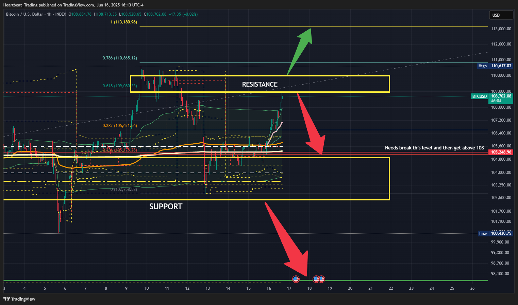Click the 99,900.00 price axis label
Image resolution: width=518 pixels, height=305 pixels.
tap(500, 242)
